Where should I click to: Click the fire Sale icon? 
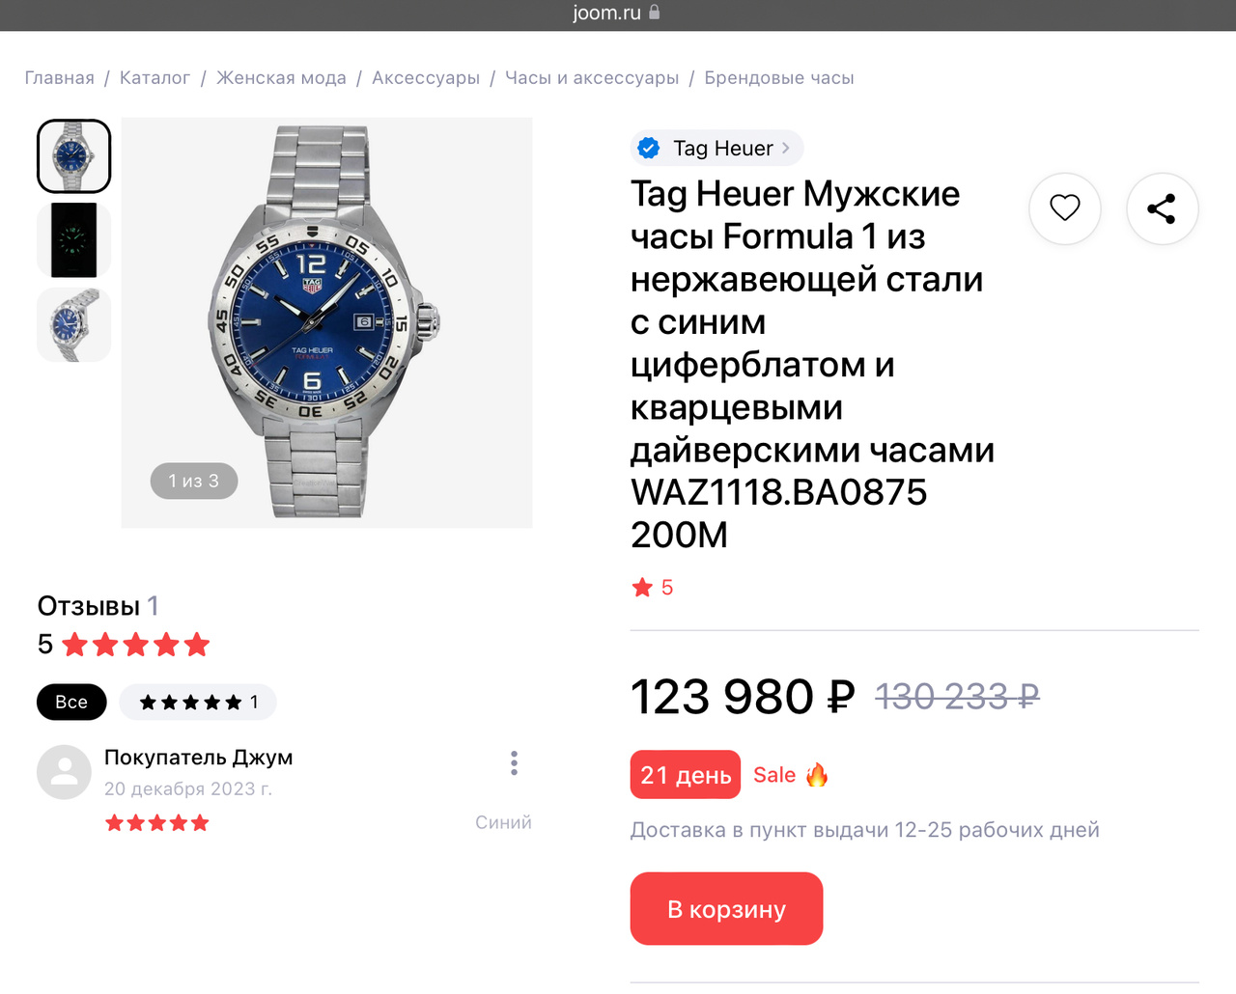(817, 775)
